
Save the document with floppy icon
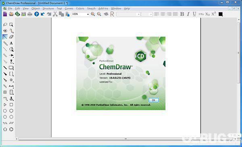(24, 14)
